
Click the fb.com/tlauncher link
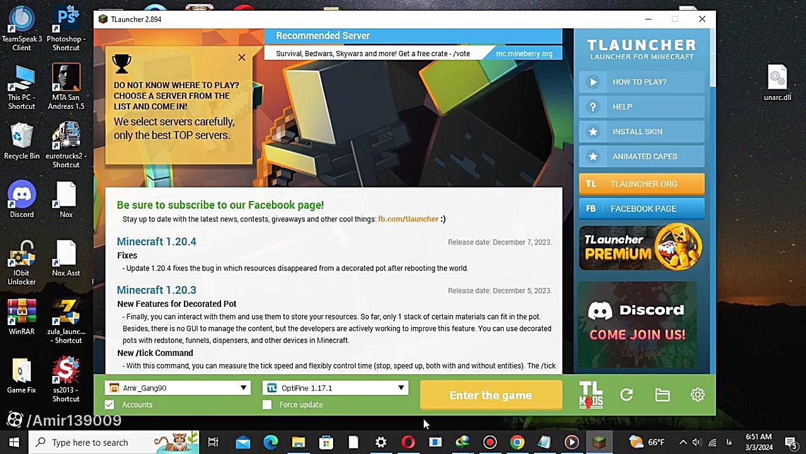click(408, 219)
